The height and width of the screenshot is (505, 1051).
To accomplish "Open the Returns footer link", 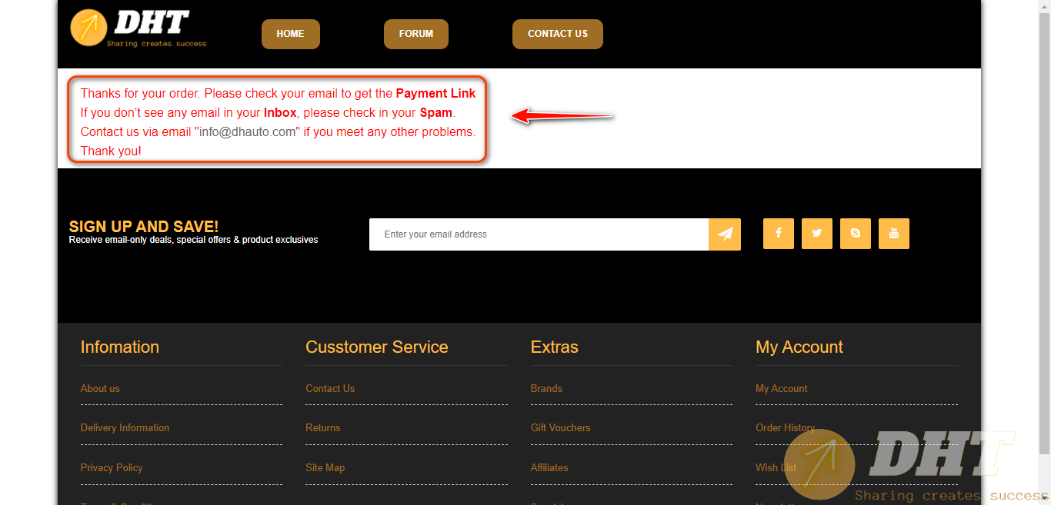I will click(x=322, y=428).
